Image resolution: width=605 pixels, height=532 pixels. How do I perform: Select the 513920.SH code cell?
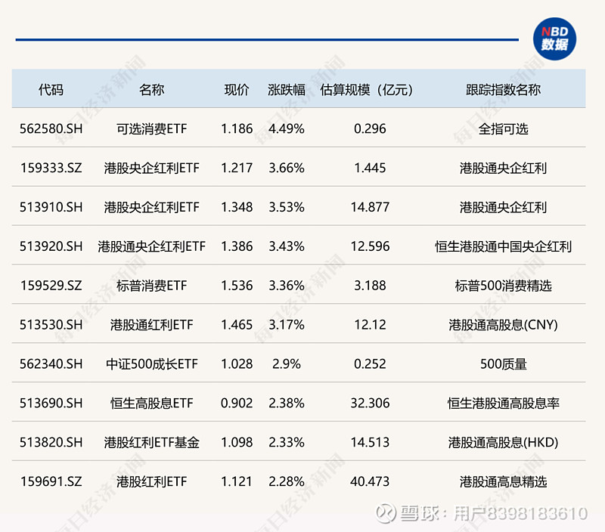(51, 246)
